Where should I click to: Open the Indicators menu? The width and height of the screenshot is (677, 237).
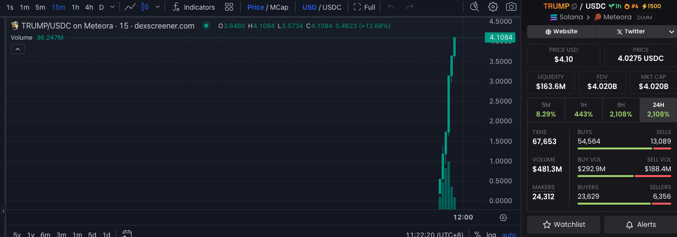pos(194,7)
